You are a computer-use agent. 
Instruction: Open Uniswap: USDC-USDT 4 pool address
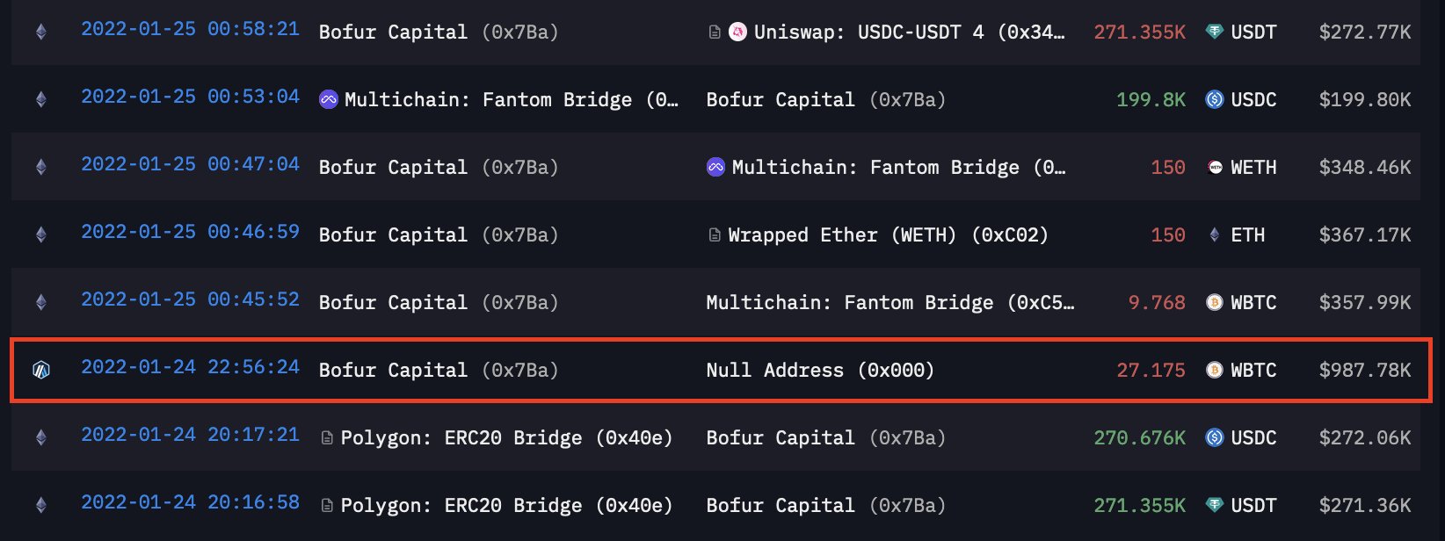(x=908, y=32)
